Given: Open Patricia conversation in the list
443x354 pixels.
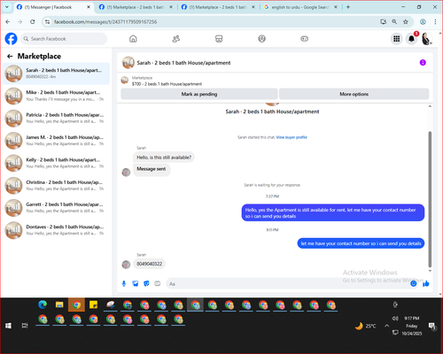Looking at the screenshot, I should tap(56, 118).
